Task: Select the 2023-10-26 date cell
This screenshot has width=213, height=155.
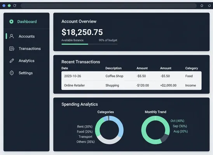Action: point(73,76)
